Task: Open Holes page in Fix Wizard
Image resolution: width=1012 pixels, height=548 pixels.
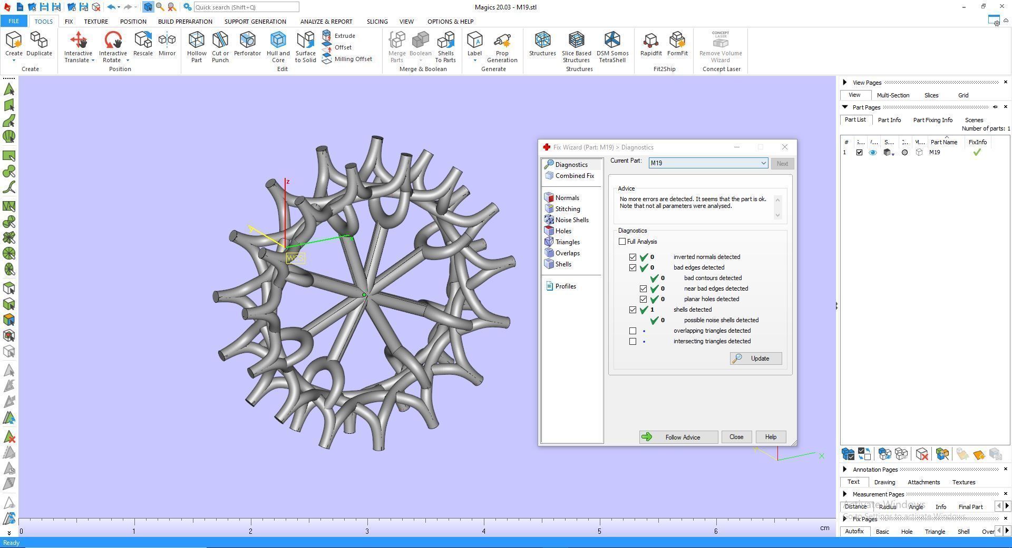Action: [558, 231]
